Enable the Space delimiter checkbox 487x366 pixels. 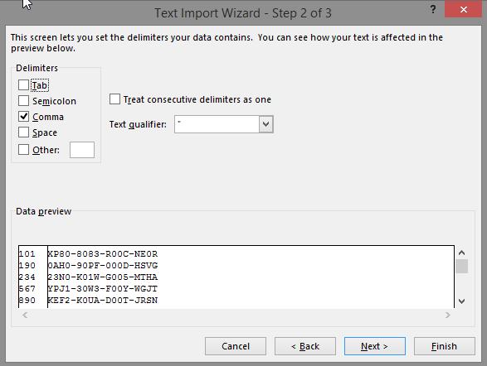[23, 132]
